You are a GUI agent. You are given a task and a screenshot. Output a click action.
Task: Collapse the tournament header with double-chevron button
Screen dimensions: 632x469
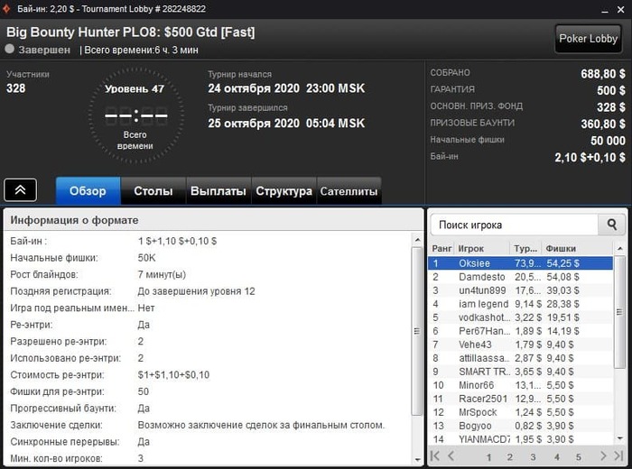[20, 190]
